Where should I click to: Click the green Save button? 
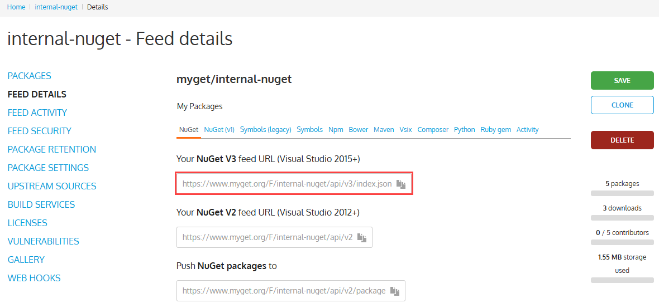(x=622, y=80)
